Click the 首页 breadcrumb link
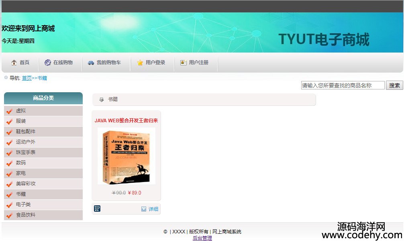 (27, 78)
